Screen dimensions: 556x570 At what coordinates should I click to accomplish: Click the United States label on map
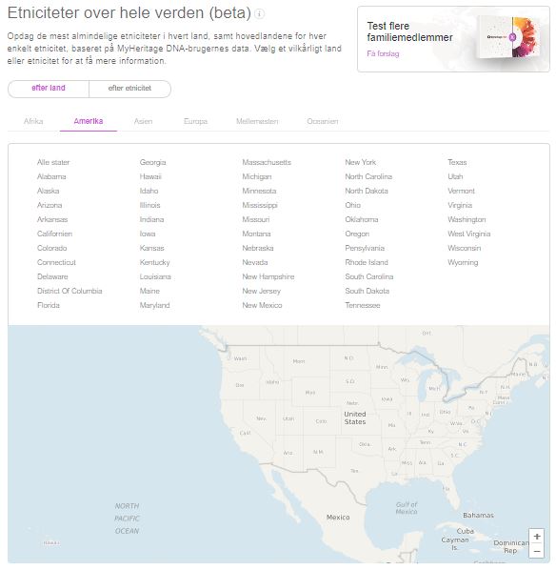[x=355, y=418]
